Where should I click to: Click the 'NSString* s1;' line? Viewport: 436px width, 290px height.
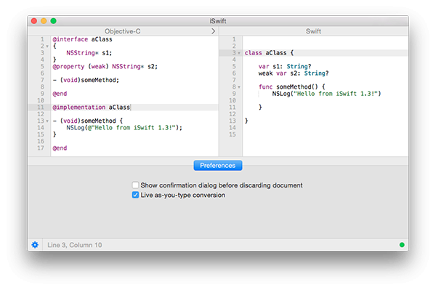pyautogui.click(x=89, y=53)
